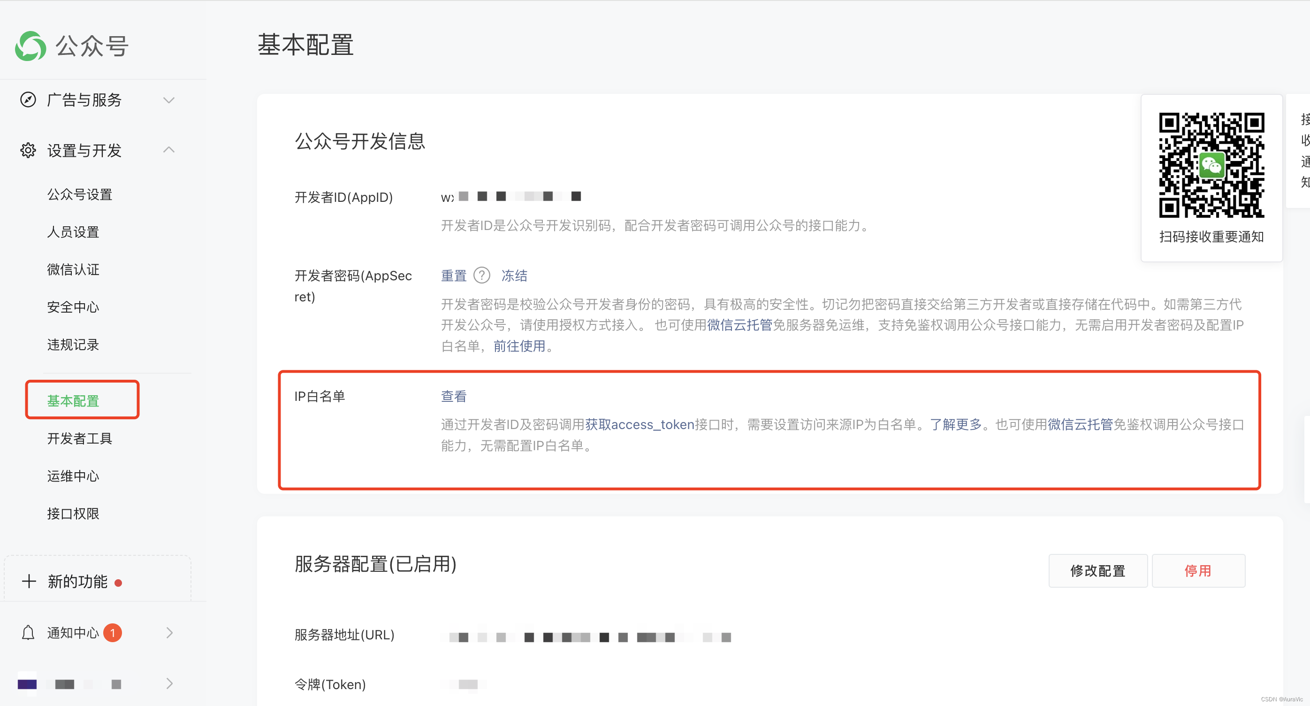Click 查看 link for IP白名单
1310x706 pixels.
tap(453, 396)
